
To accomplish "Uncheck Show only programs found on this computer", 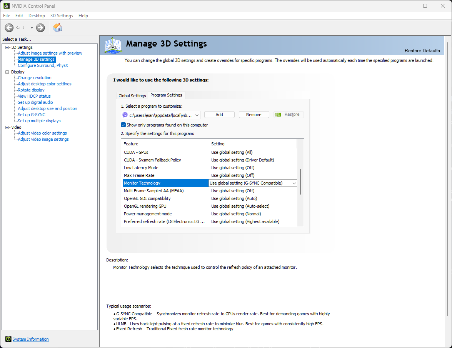I will tap(123, 125).
